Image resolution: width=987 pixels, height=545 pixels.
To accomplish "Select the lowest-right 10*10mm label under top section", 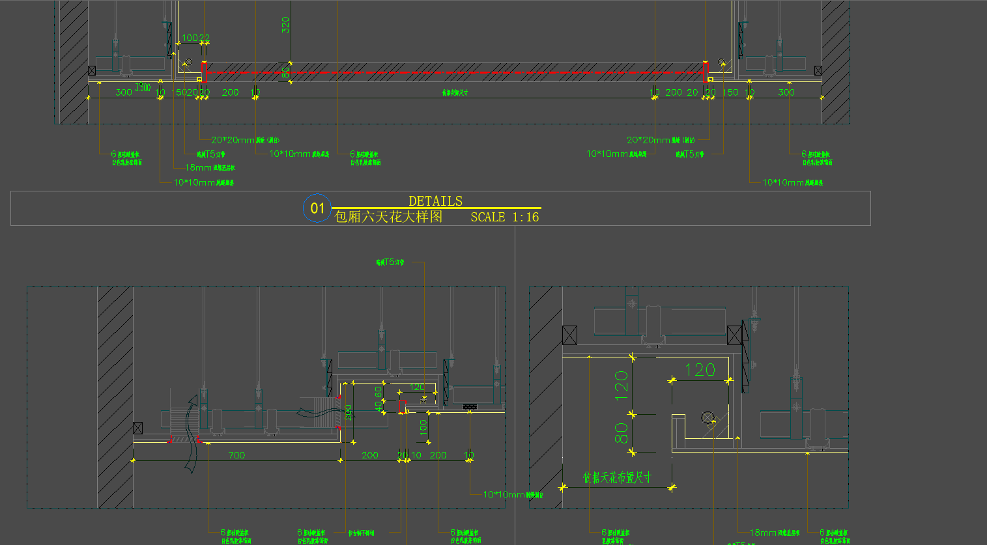I will [x=792, y=182].
